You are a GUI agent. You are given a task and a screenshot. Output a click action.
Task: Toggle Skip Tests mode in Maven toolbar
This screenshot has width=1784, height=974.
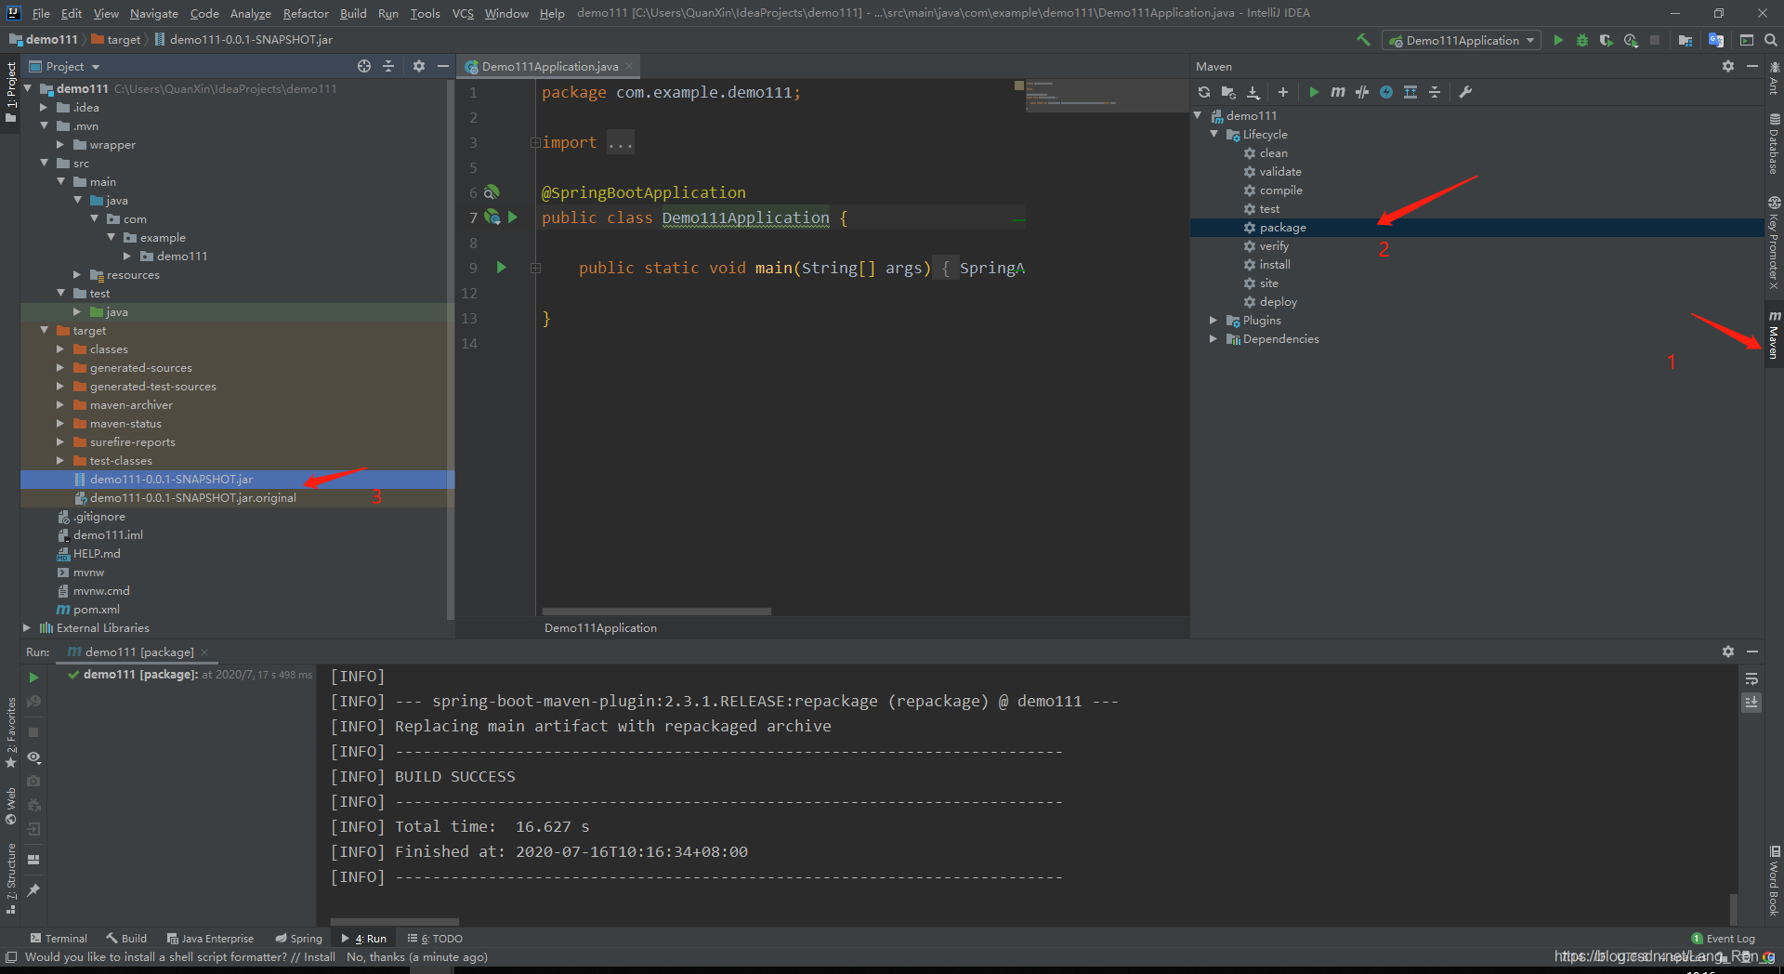point(1386,92)
